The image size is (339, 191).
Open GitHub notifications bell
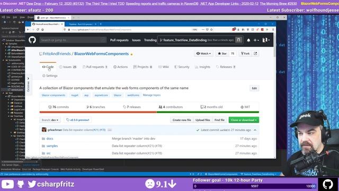pyautogui.click(x=248, y=40)
